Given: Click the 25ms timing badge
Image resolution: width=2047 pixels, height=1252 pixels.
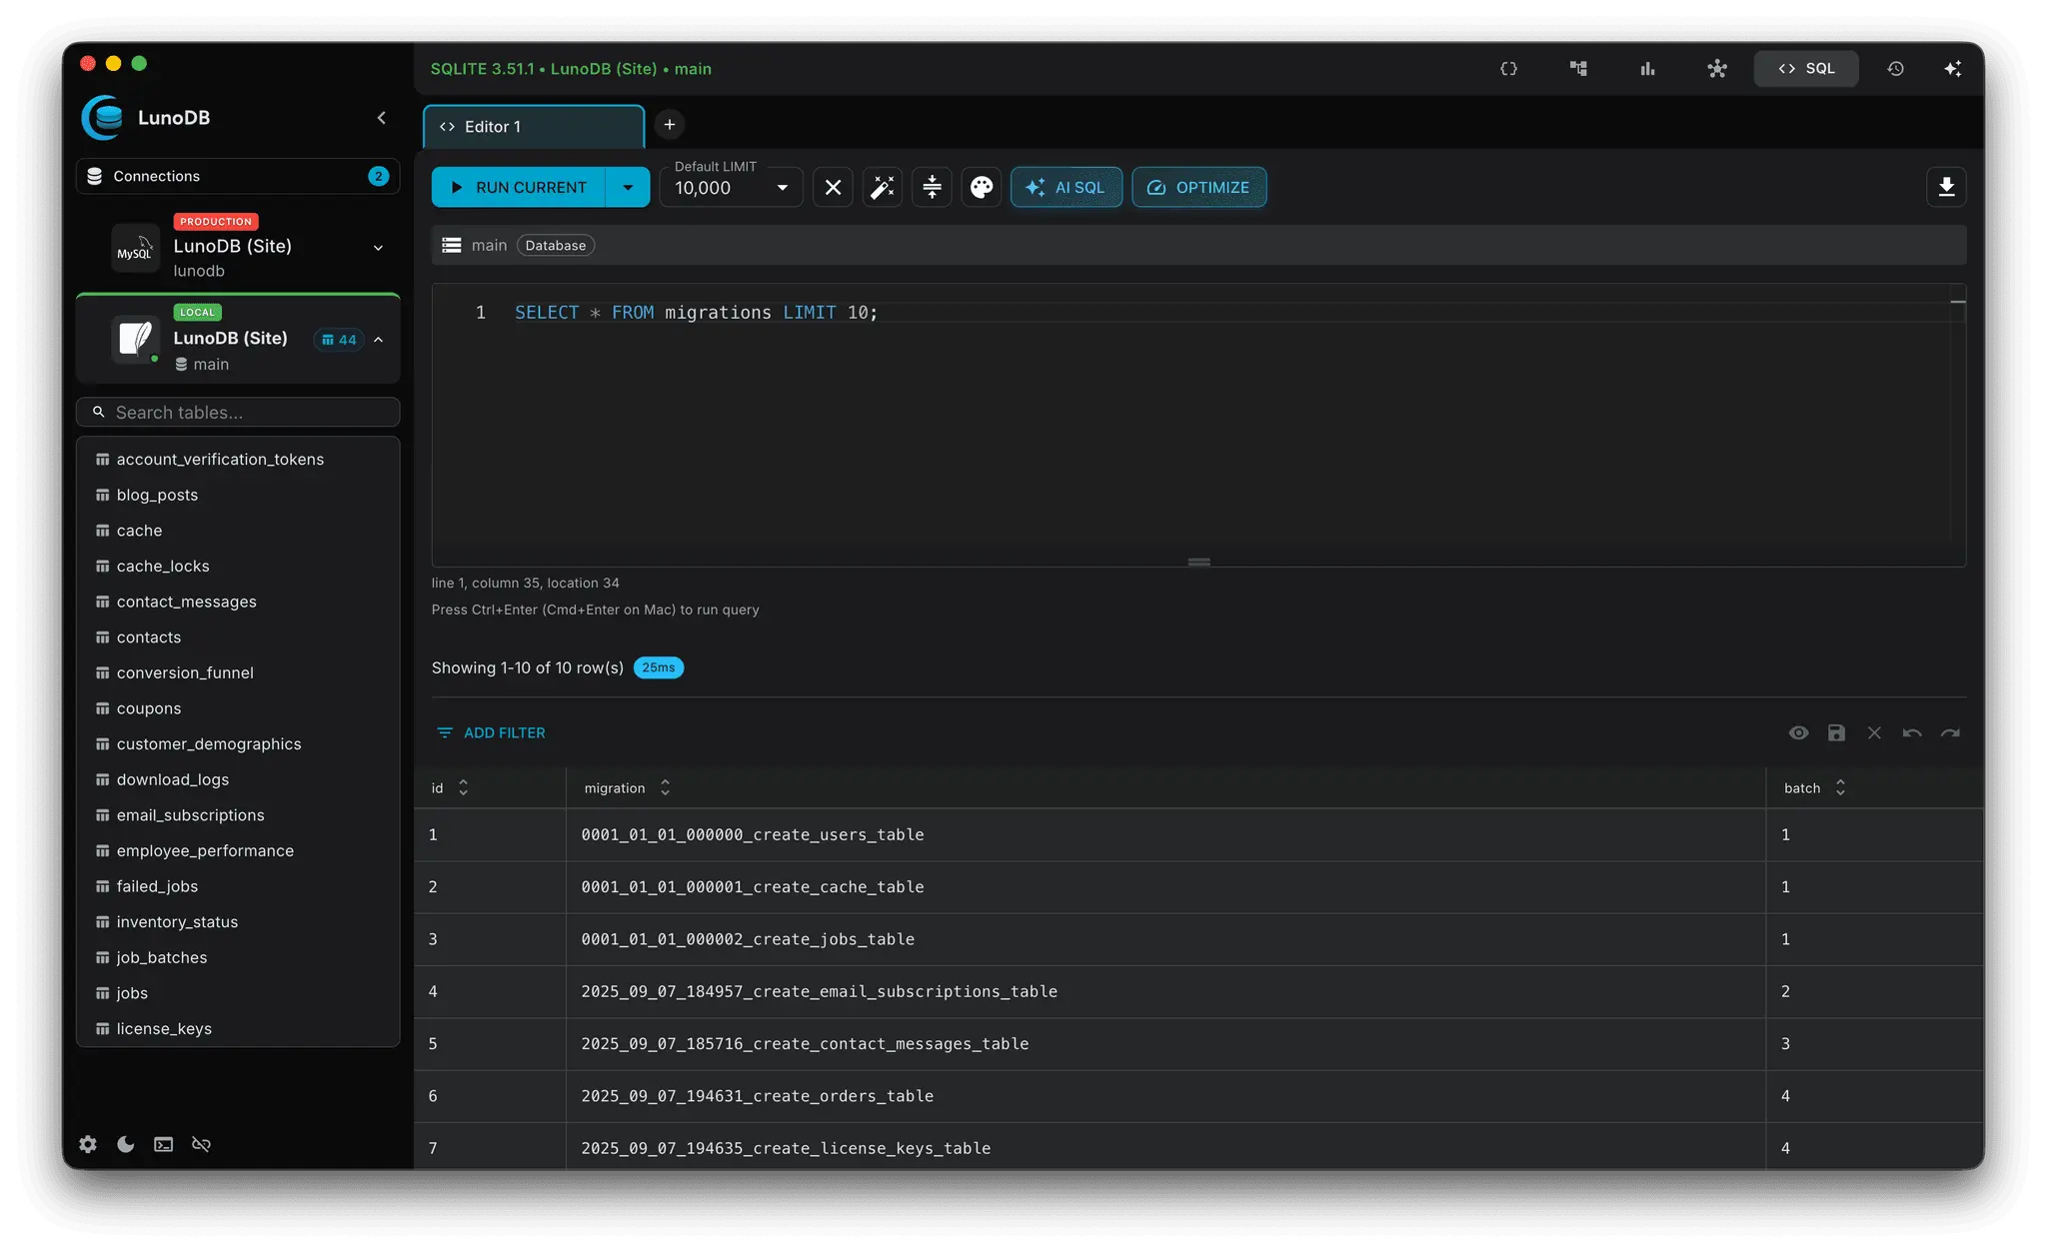Looking at the screenshot, I should (659, 668).
